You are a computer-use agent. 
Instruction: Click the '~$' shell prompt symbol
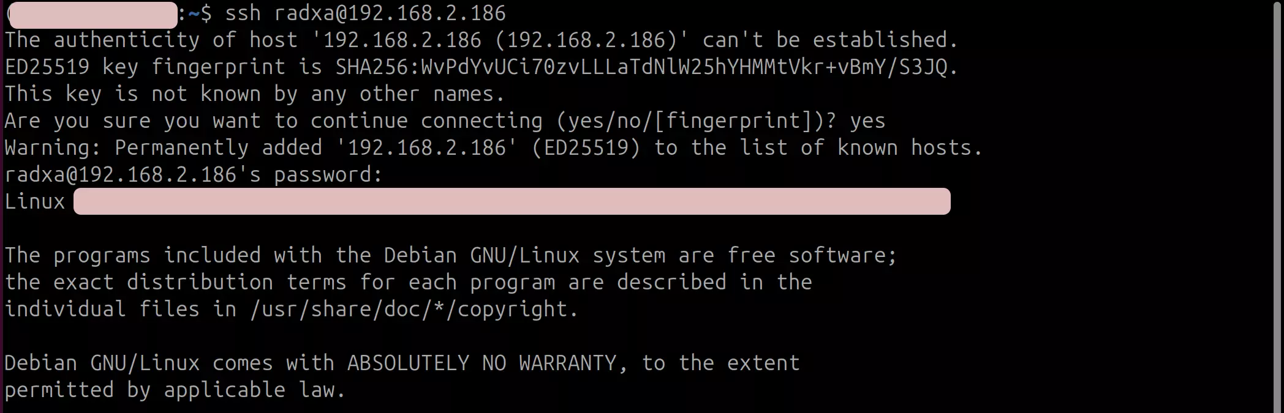[x=200, y=13]
